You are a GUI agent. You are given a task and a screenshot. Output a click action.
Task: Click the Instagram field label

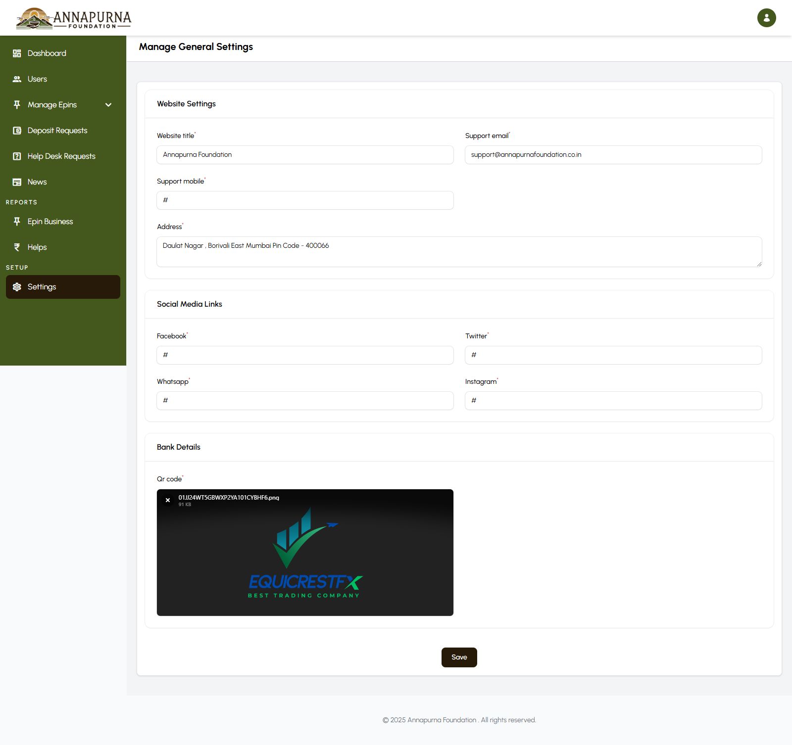point(482,381)
